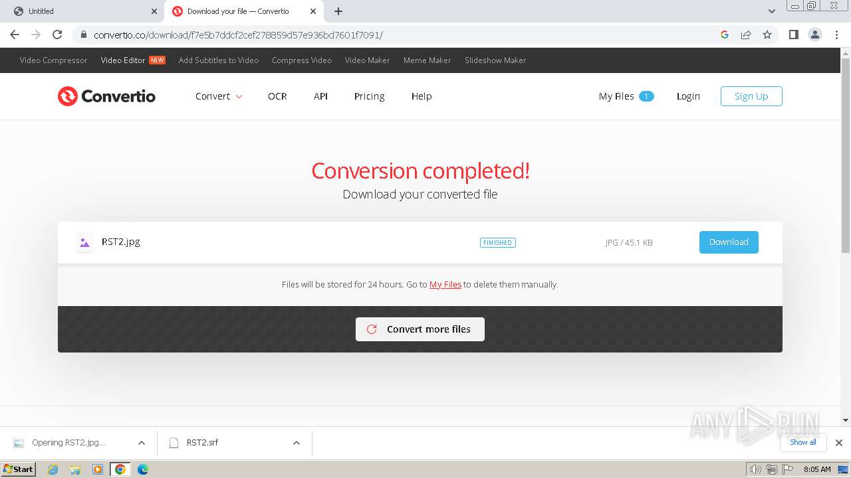Open the Google icon in address bar
Viewport: 851px width, 478px height.
click(725, 35)
